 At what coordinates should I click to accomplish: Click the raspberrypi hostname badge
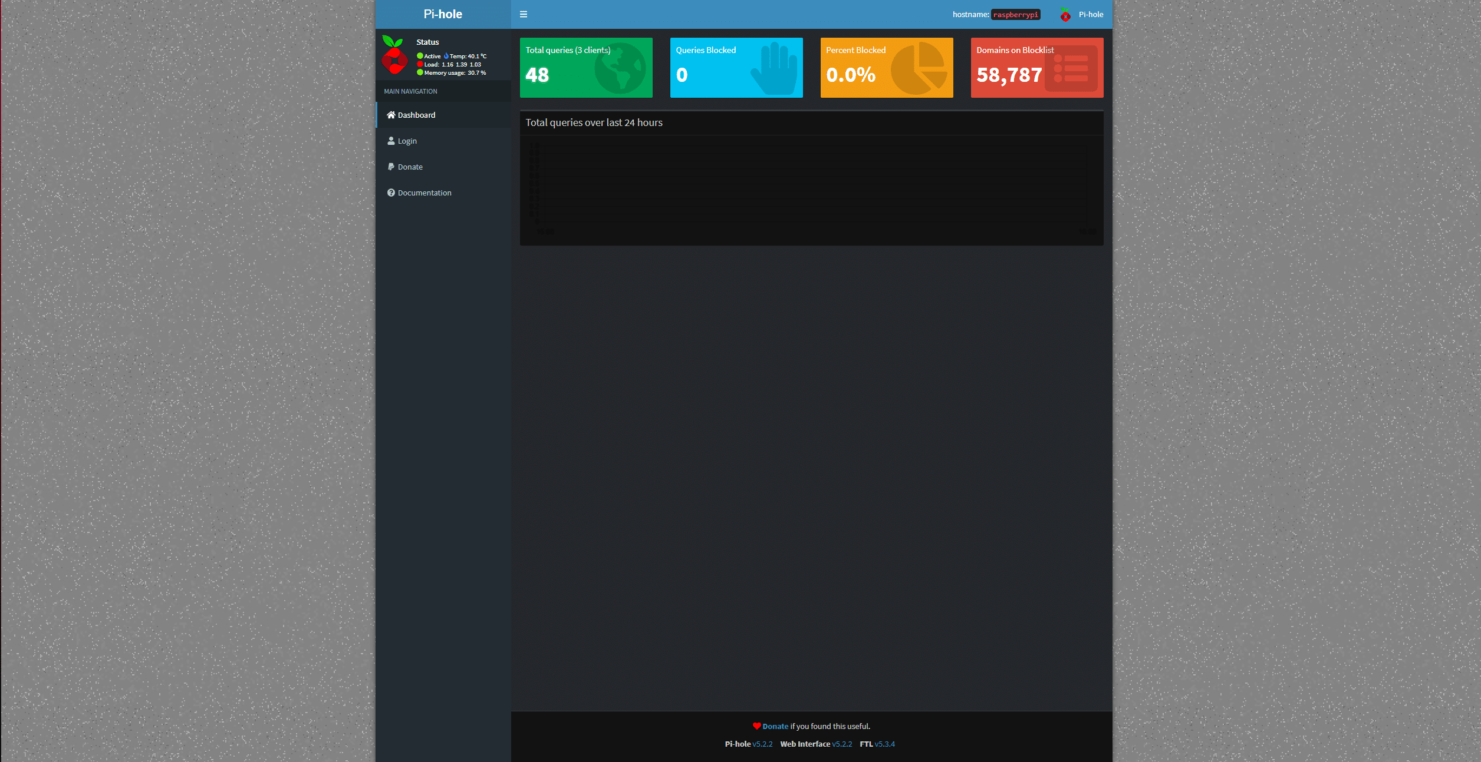point(1015,15)
